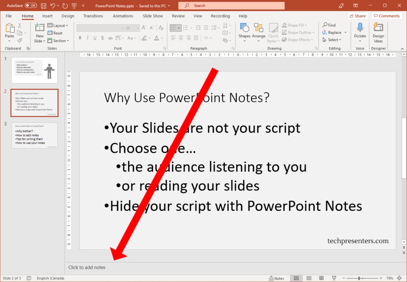
Task: Start the Slide Show from the status bar
Action: (334, 278)
